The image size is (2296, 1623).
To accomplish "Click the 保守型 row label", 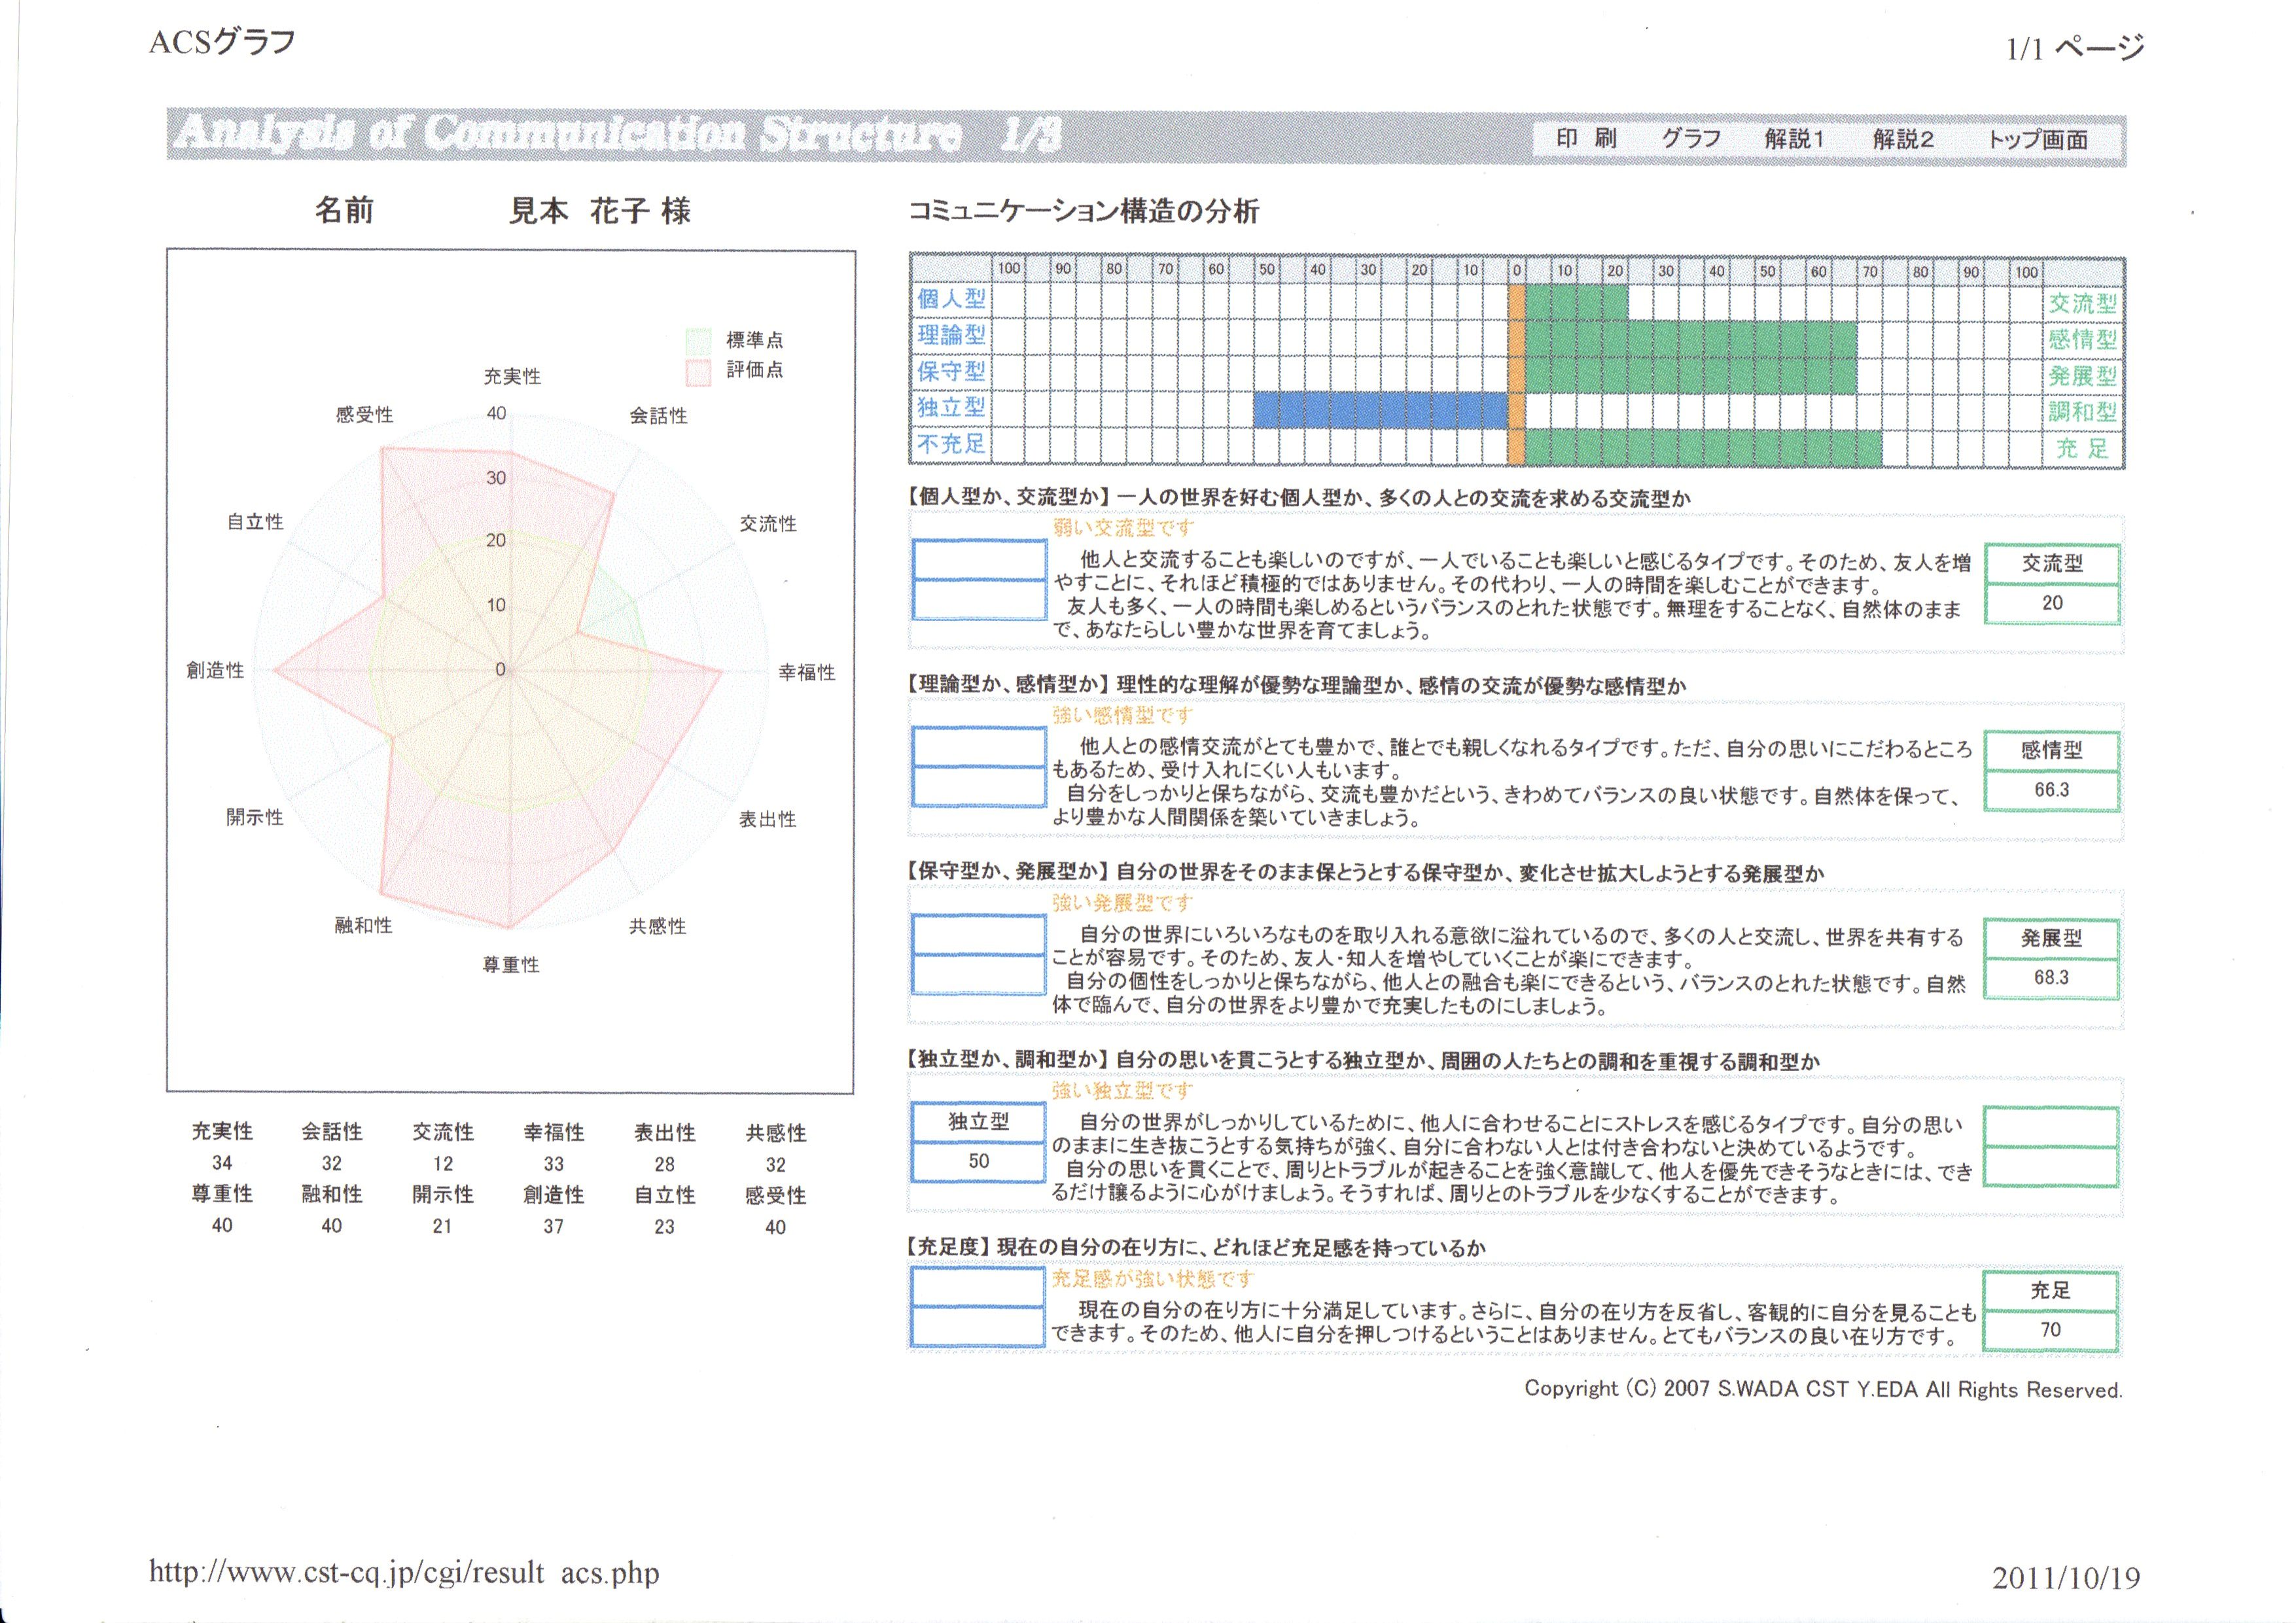I will point(951,371).
